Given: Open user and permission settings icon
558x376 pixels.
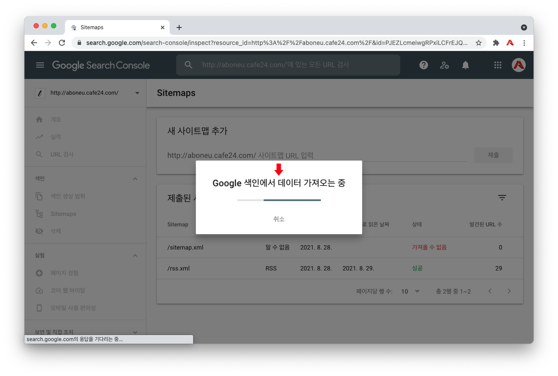Looking at the screenshot, I should pyautogui.click(x=445, y=65).
